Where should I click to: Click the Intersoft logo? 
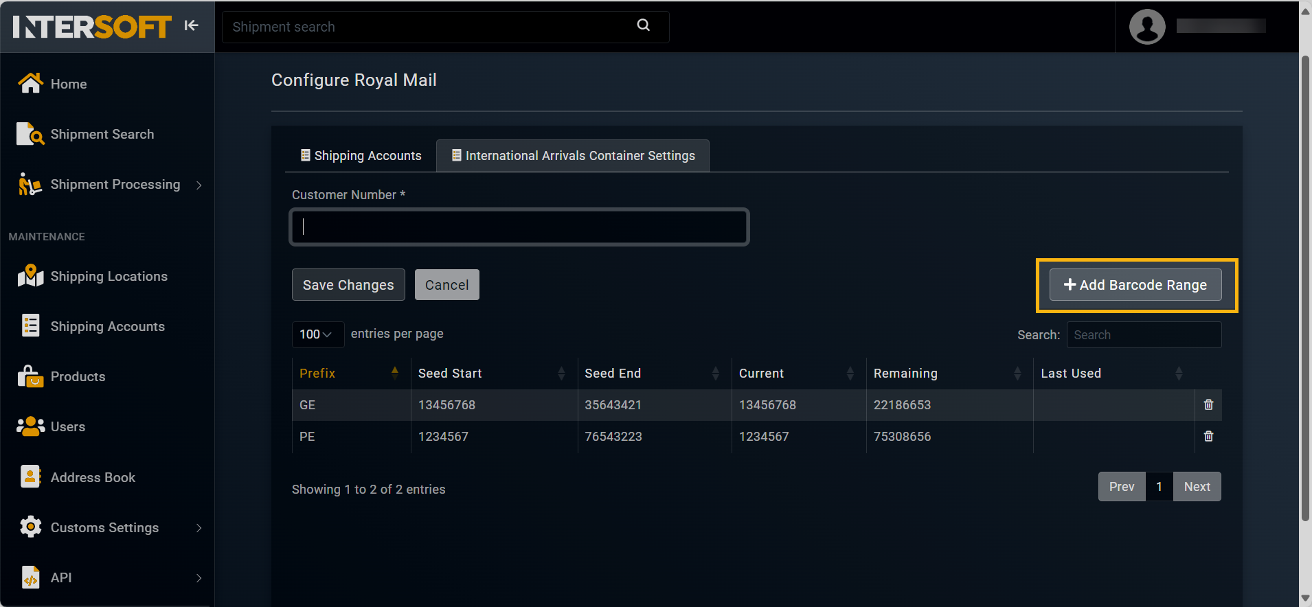click(x=91, y=27)
